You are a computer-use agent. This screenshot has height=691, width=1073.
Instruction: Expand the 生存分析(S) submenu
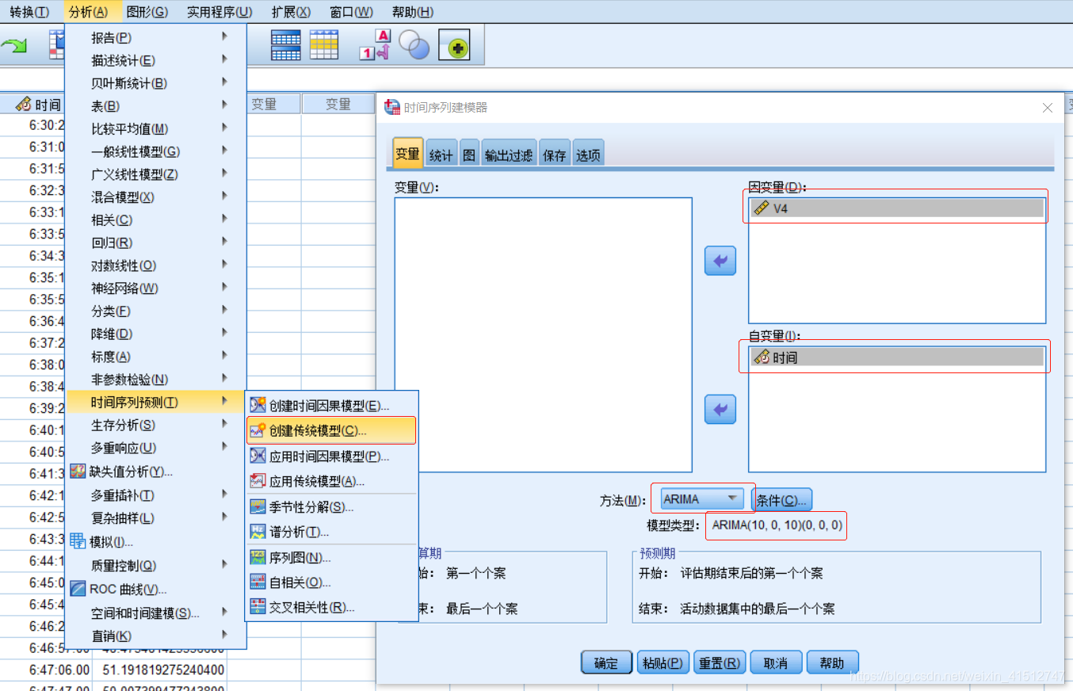pyautogui.click(x=156, y=425)
